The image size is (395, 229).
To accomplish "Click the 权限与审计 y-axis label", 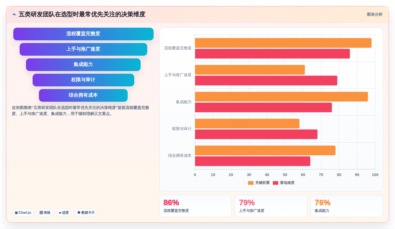I will click(x=182, y=129).
